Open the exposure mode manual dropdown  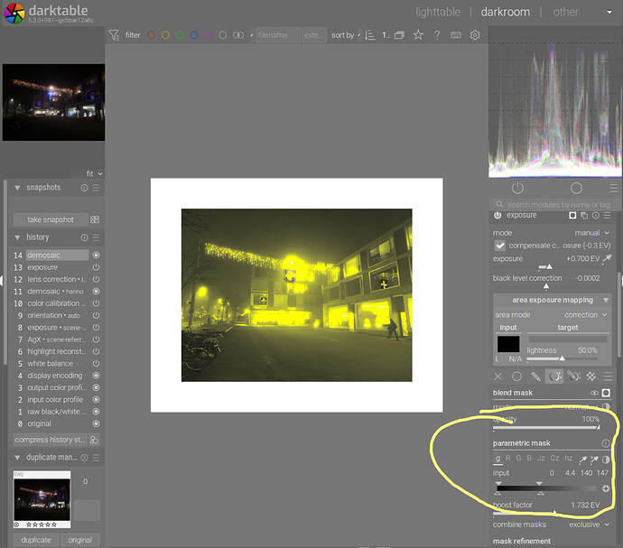pos(587,233)
